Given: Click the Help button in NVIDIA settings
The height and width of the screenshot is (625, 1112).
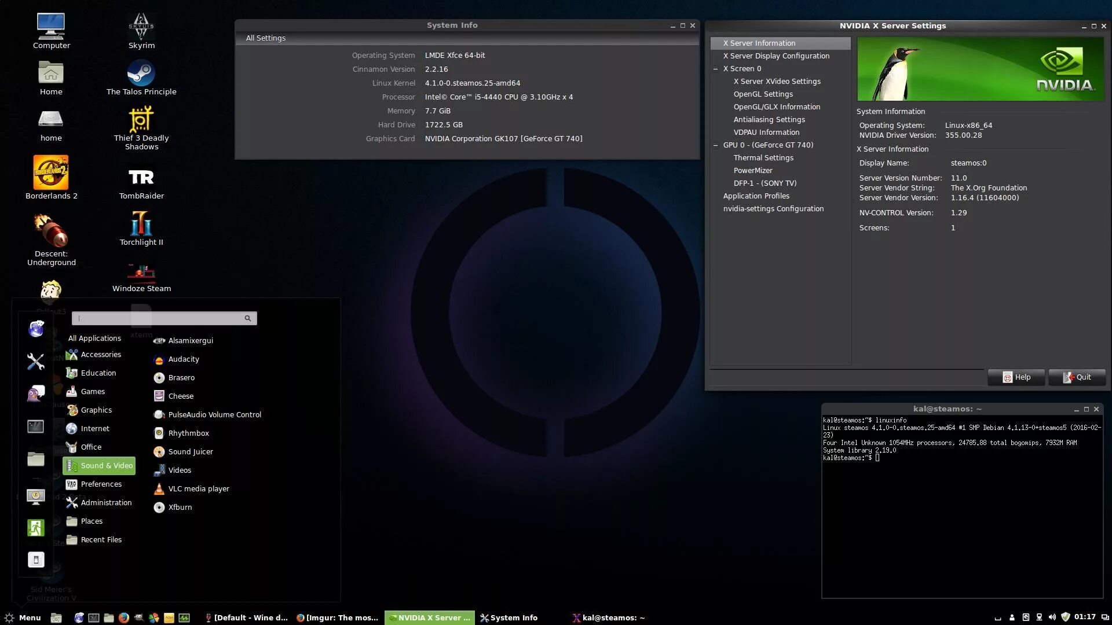Looking at the screenshot, I should 1016,377.
